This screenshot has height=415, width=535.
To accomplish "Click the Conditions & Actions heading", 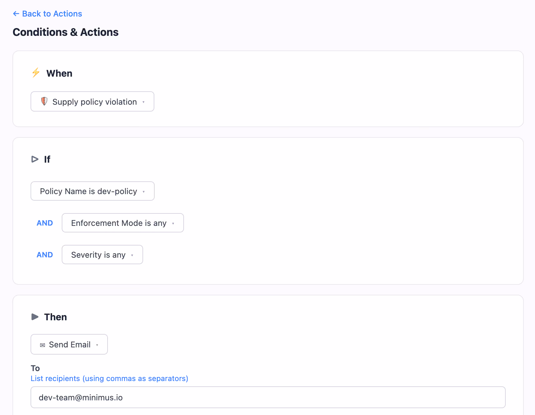I will [65, 32].
